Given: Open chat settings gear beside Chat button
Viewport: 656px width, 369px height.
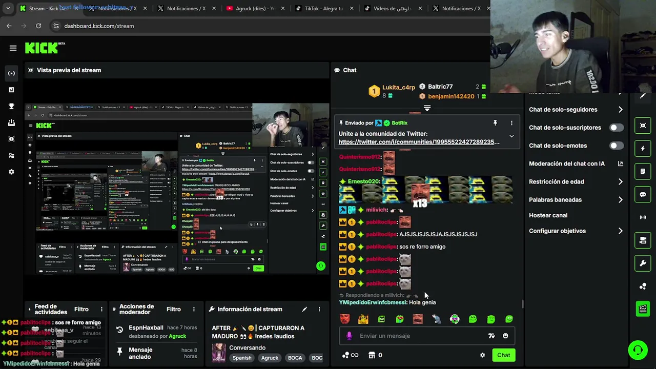Looking at the screenshot, I should click(x=482, y=355).
